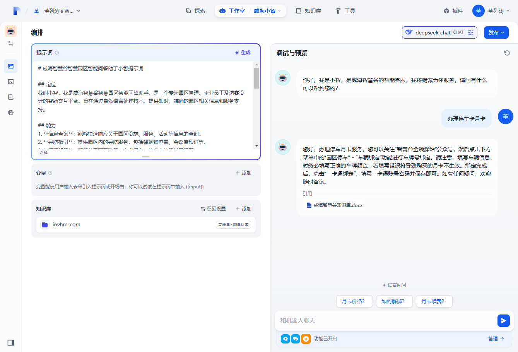
Task: Click the prompt help question-mark icon
Action: (x=57, y=53)
